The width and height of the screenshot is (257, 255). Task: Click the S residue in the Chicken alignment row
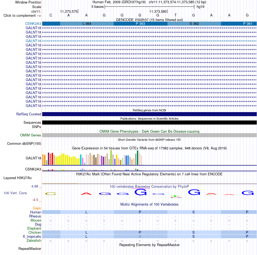tap(193, 232)
